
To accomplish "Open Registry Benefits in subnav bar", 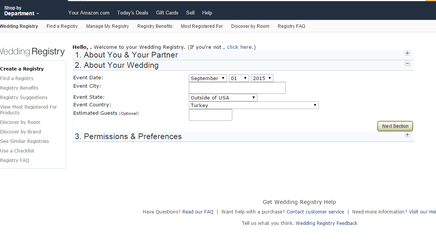I will (155, 26).
